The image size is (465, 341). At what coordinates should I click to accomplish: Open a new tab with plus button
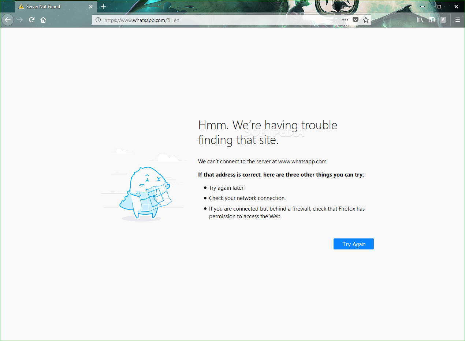click(x=103, y=6)
